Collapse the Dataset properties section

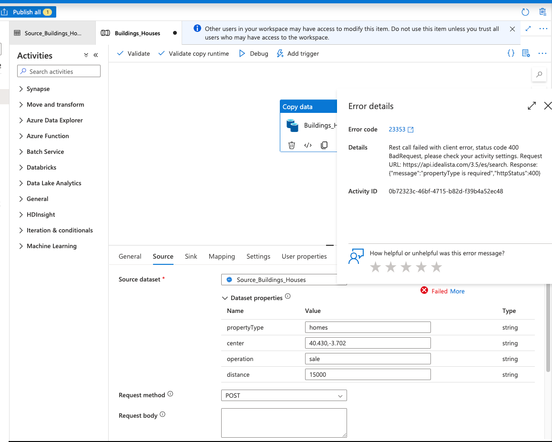225,298
